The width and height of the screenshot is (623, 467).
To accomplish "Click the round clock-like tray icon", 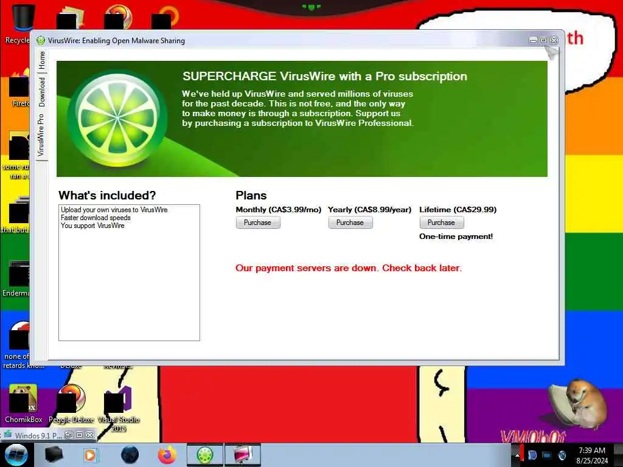I will 562,455.
